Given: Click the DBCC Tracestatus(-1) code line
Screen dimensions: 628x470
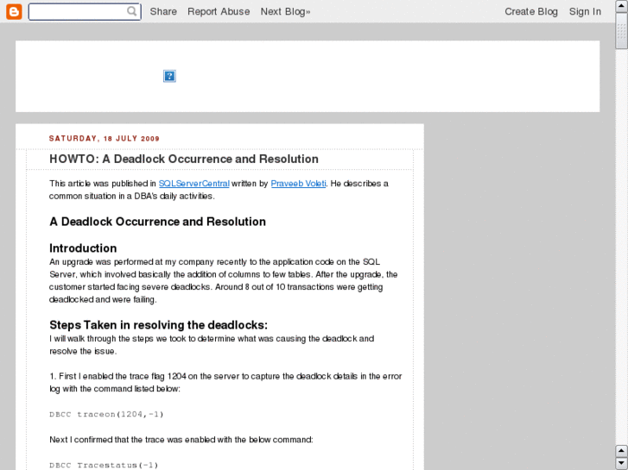Looking at the screenshot, I should pos(104,465).
